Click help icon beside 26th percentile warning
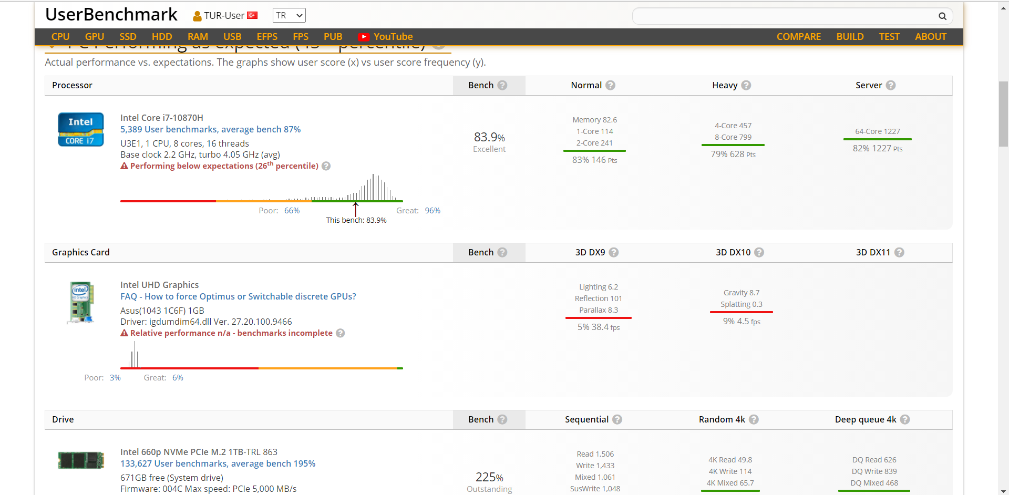 coord(326,166)
